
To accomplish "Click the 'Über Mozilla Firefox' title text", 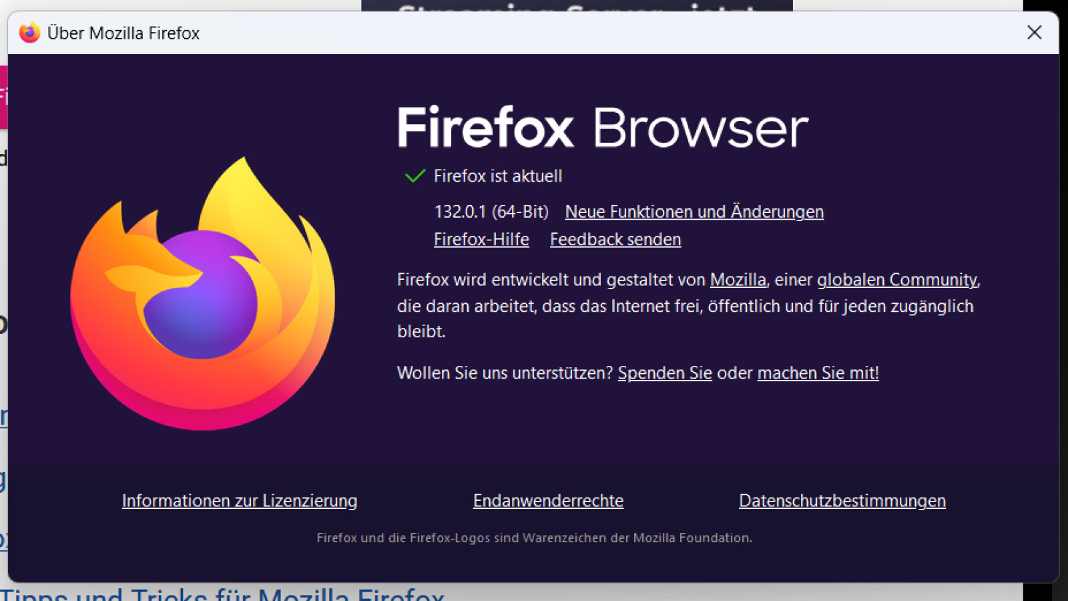I will pos(123,33).
